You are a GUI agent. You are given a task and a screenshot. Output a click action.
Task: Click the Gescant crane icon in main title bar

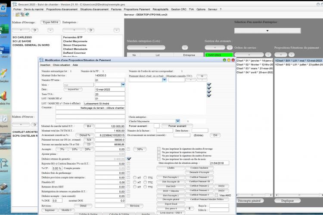tap(15, 4)
